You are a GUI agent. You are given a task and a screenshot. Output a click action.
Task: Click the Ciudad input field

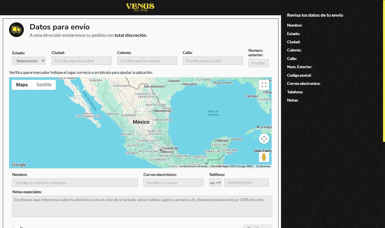[82, 61]
